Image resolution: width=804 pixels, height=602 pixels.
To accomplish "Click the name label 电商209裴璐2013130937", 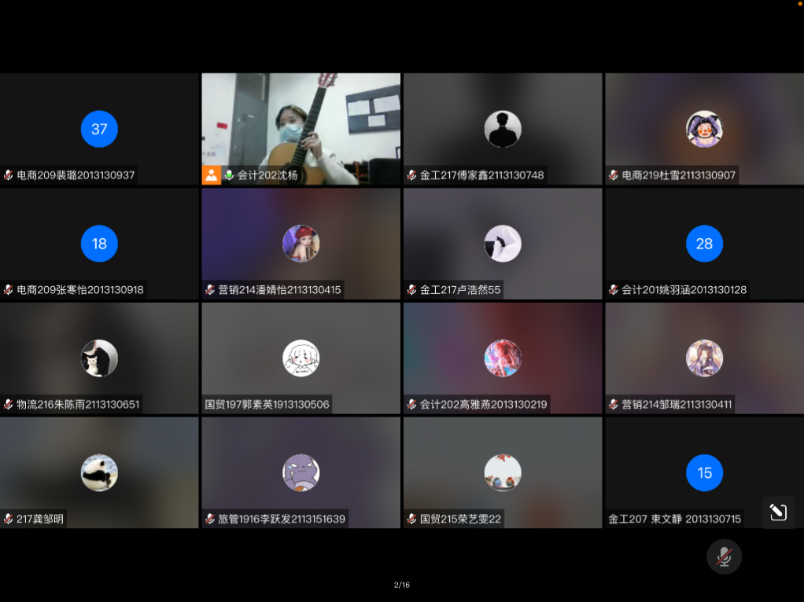I will coord(76,175).
